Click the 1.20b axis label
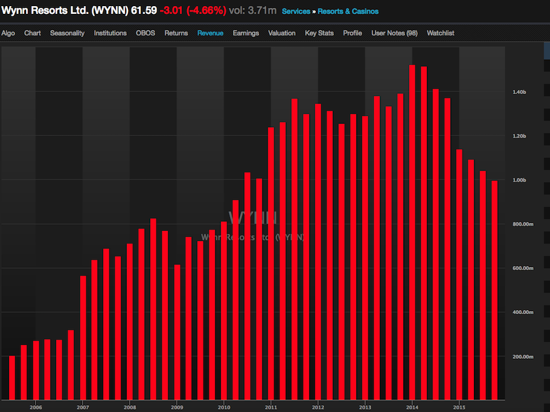 [x=519, y=136]
